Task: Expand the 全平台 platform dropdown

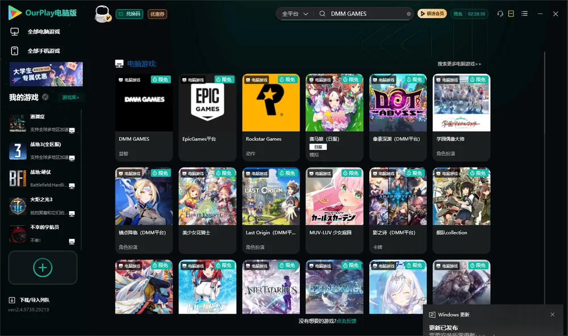Action: pyautogui.click(x=295, y=14)
